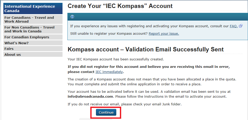Click the blue info circle icon
This screenshot has height=120, width=248.
[x=72, y=17]
